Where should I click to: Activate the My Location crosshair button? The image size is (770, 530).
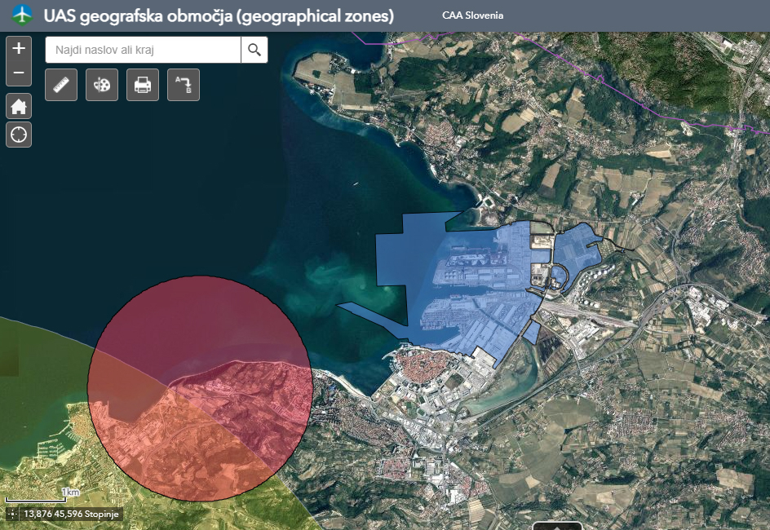pyautogui.click(x=19, y=135)
